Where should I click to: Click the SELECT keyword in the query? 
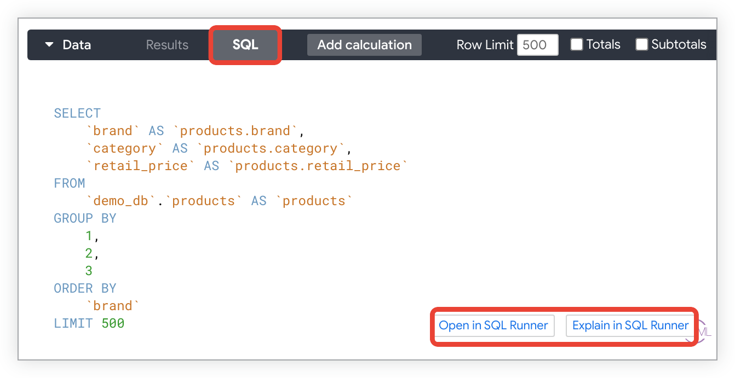coord(77,113)
